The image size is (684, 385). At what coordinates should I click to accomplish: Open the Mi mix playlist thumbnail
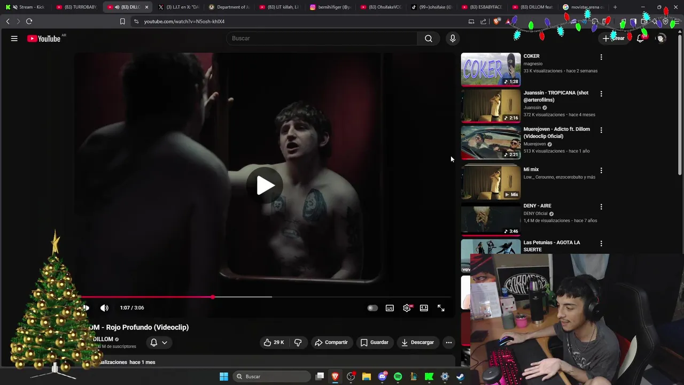pyautogui.click(x=491, y=182)
